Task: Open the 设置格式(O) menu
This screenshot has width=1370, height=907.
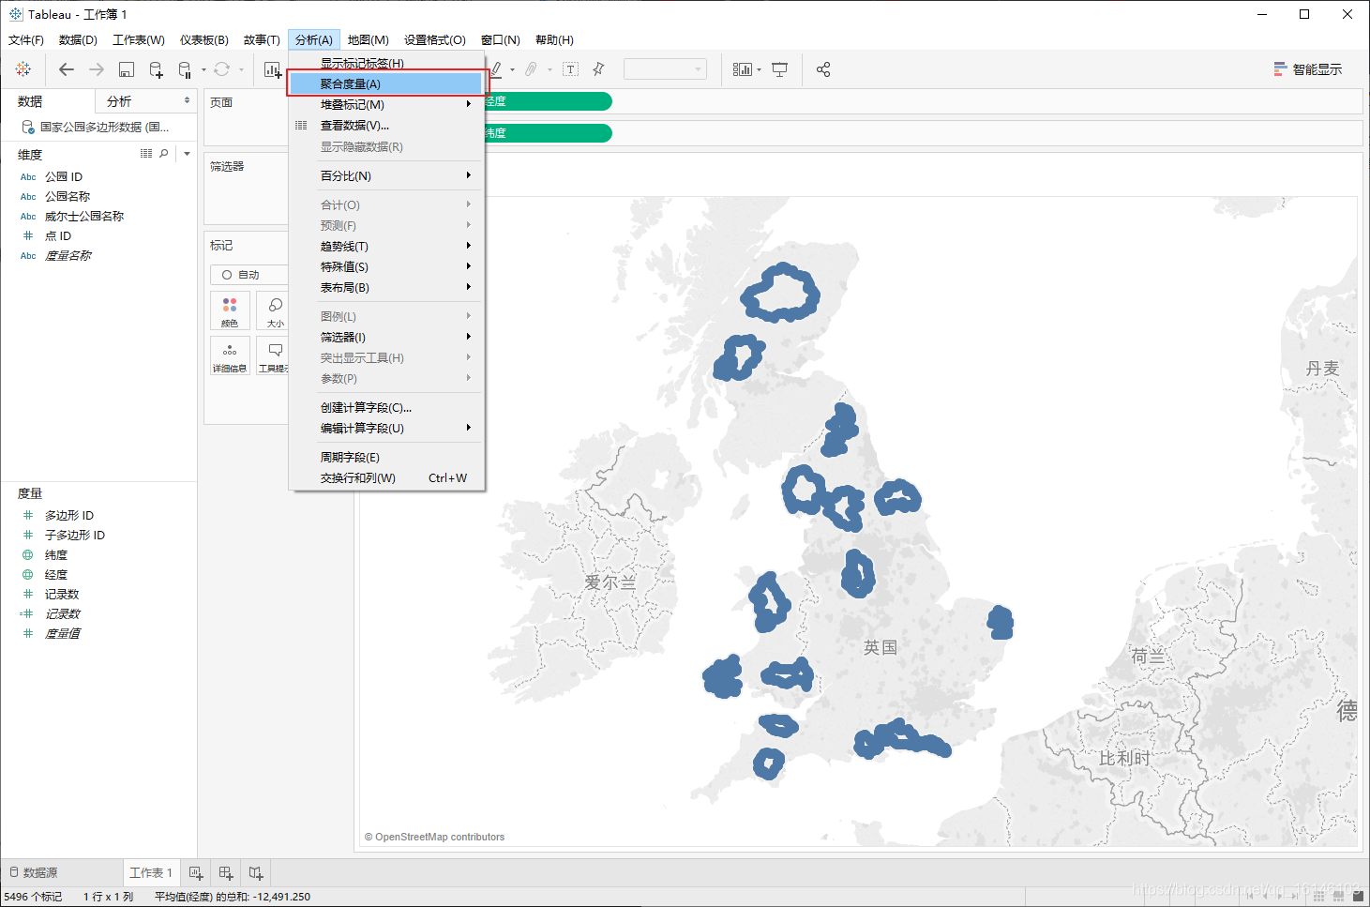Action: pos(435,39)
